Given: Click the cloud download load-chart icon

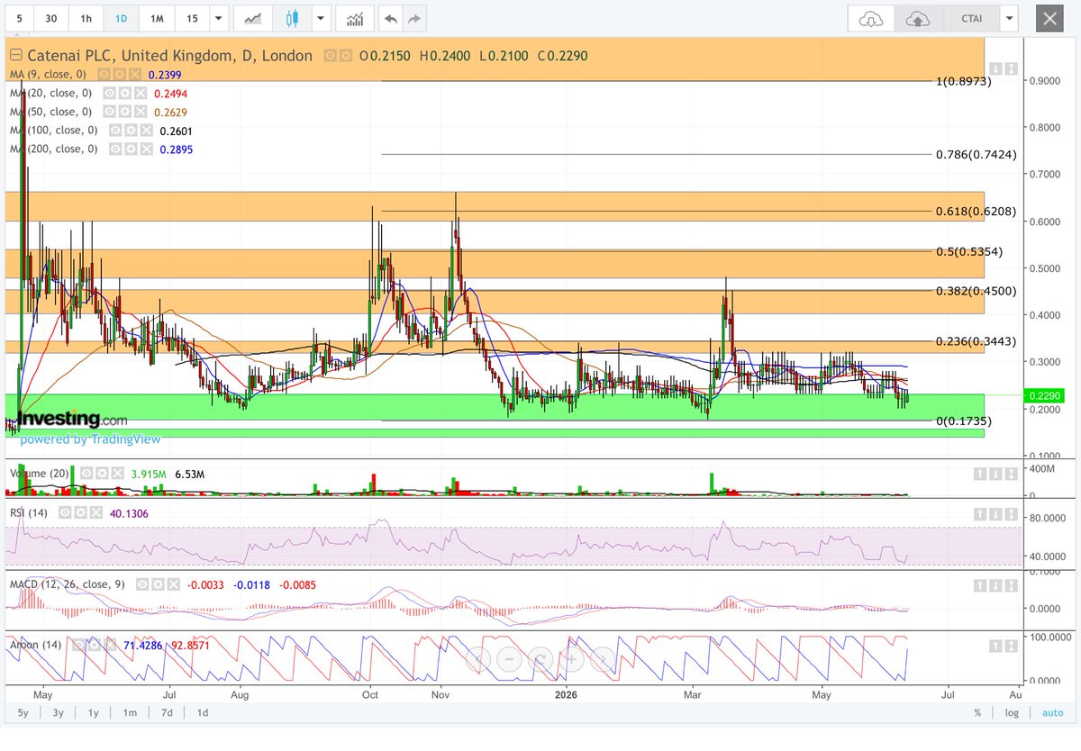Looking at the screenshot, I should coord(871,18).
